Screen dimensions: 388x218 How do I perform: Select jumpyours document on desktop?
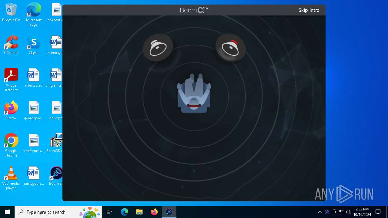pos(34,176)
